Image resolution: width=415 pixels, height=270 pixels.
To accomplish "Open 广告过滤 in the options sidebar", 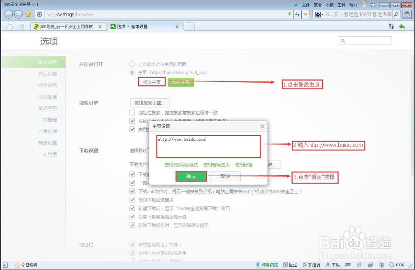I will pyautogui.click(x=48, y=131).
